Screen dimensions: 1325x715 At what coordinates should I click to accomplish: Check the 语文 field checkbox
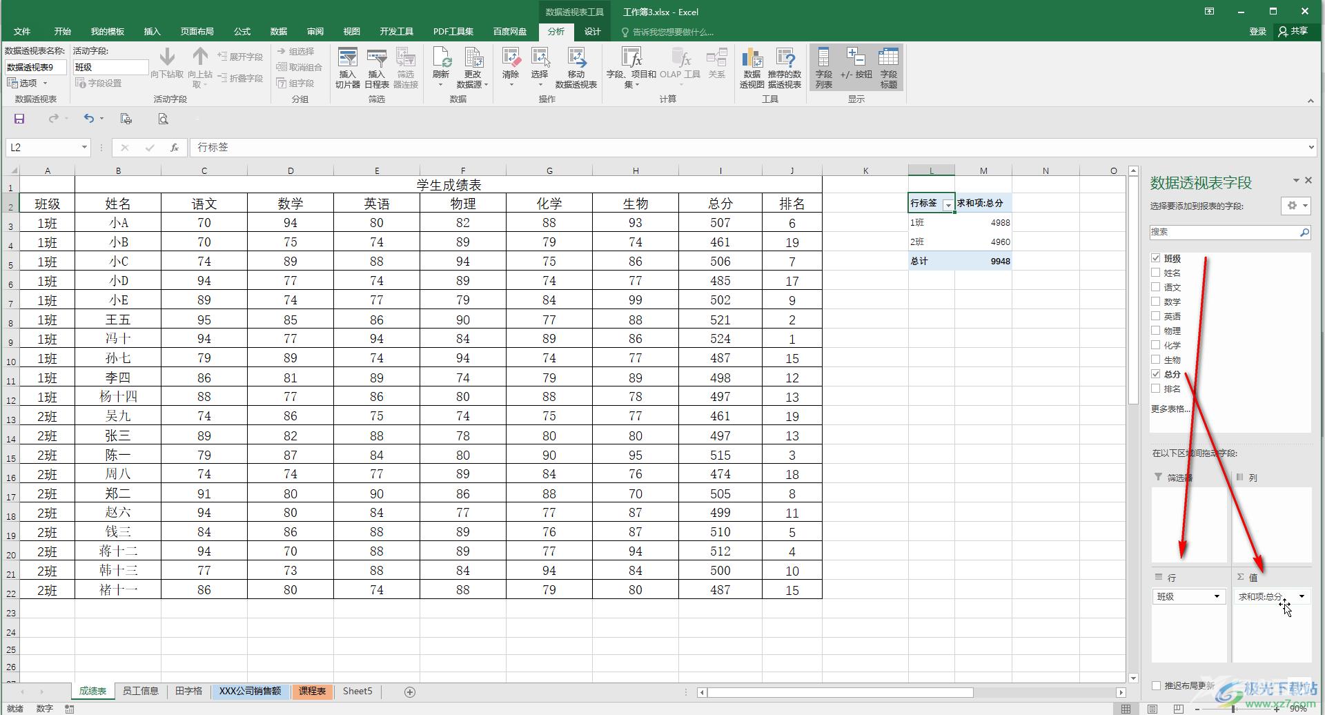pyautogui.click(x=1155, y=287)
